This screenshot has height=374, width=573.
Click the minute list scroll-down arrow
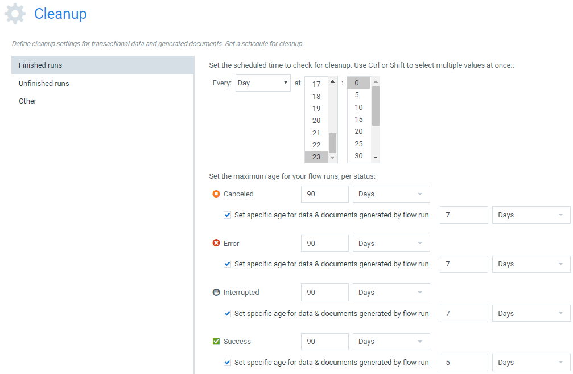376,158
